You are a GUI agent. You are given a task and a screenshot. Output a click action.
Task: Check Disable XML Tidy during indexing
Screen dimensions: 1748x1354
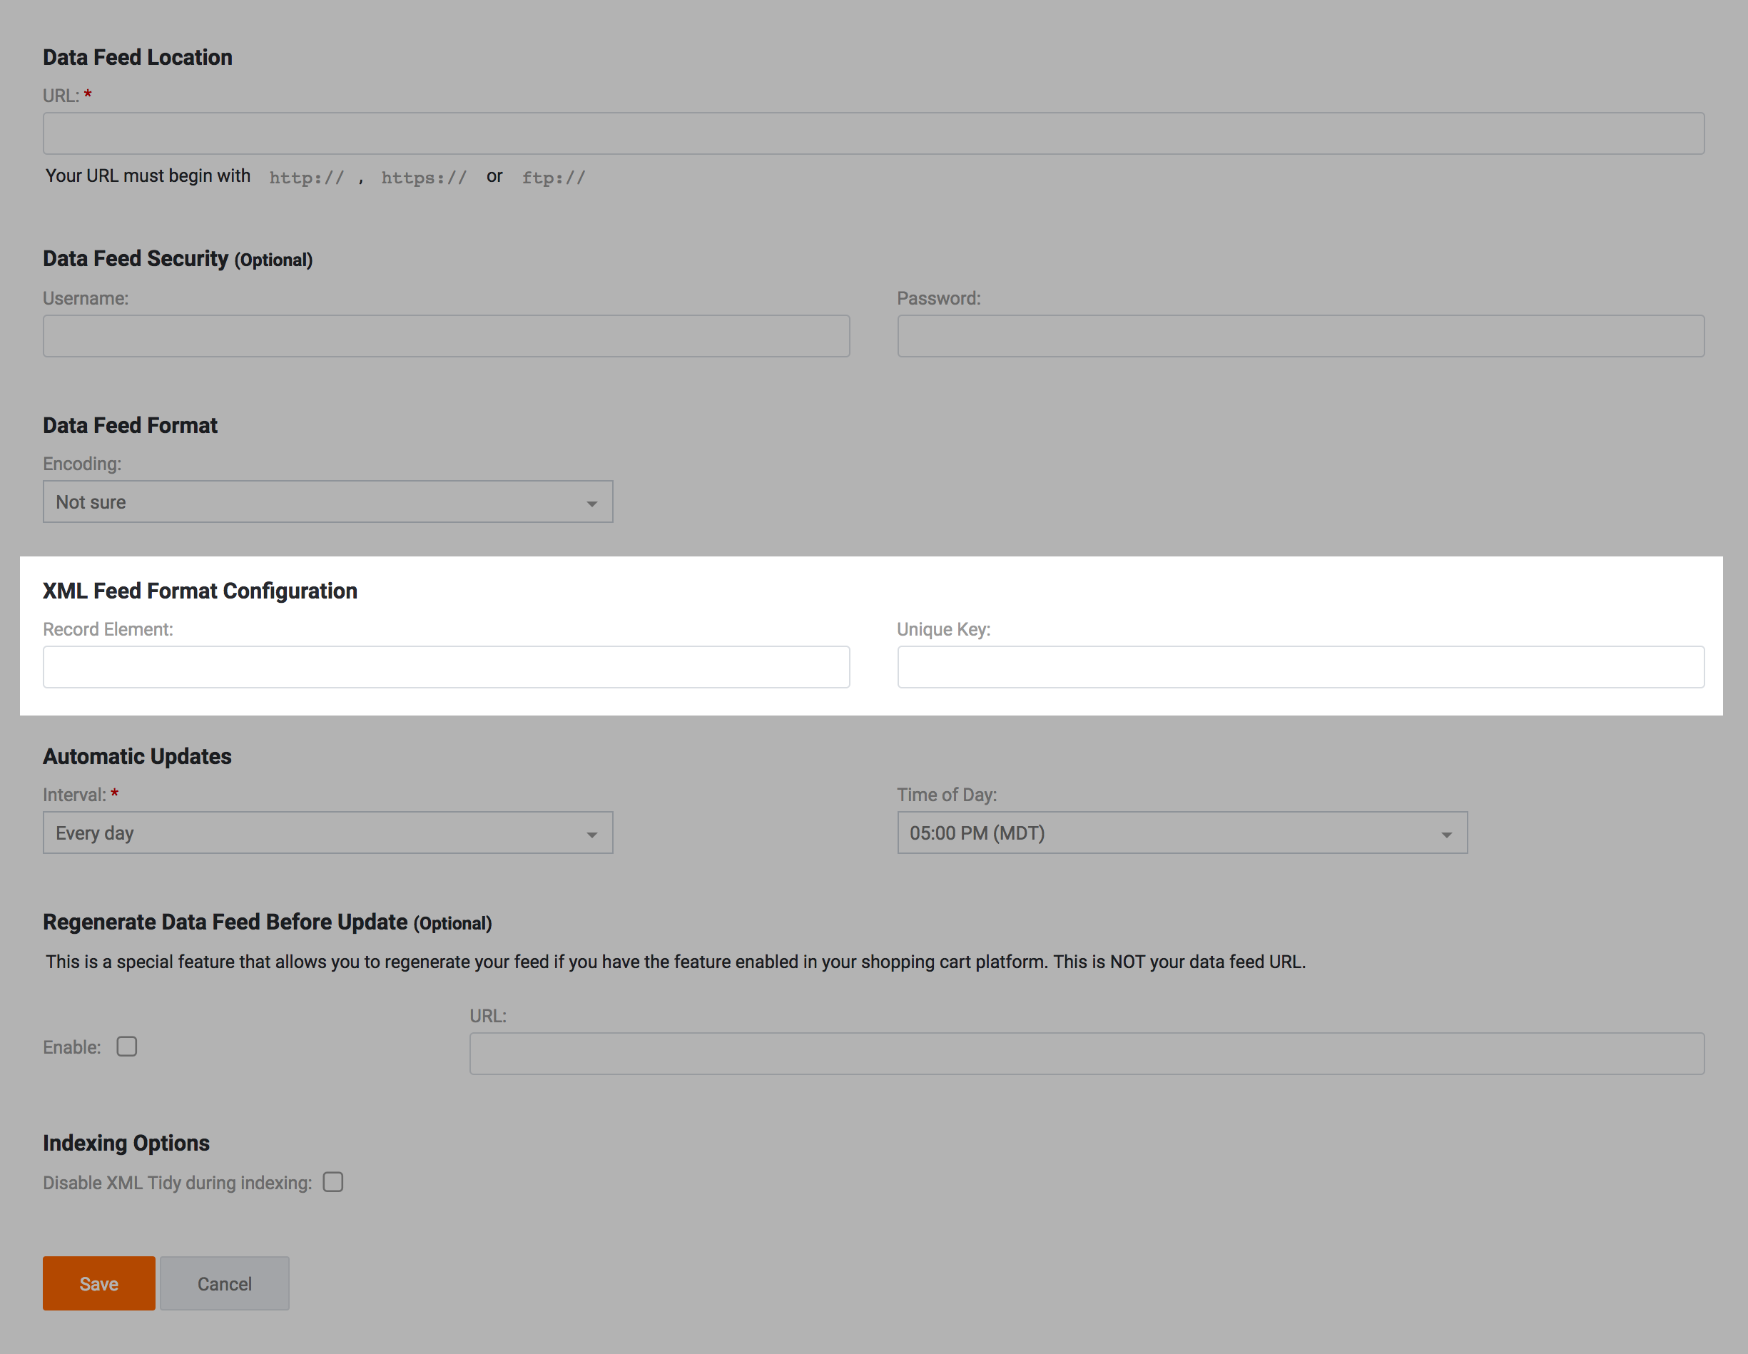click(333, 1182)
